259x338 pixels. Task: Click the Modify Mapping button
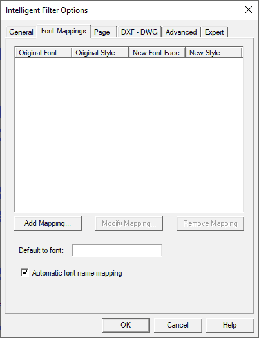[129, 223]
